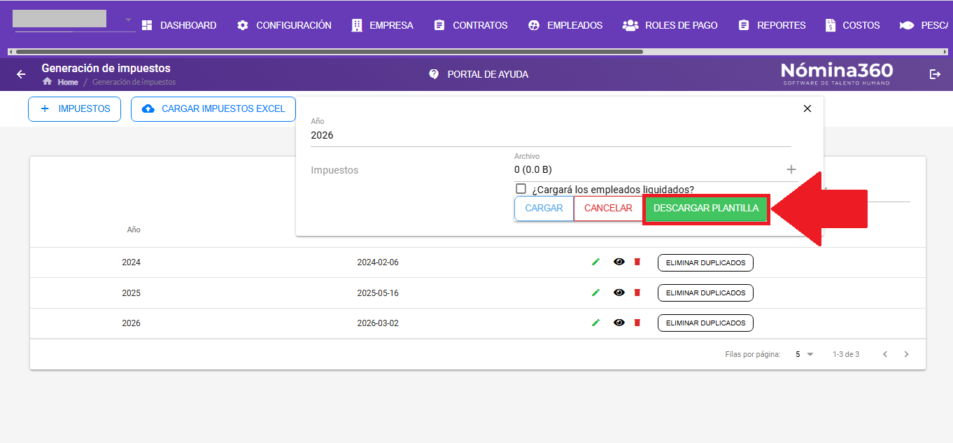The width and height of the screenshot is (953, 443).
Task: Edit the 2026 row with pencil icon
Action: pyautogui.click(x=596, y=323)
